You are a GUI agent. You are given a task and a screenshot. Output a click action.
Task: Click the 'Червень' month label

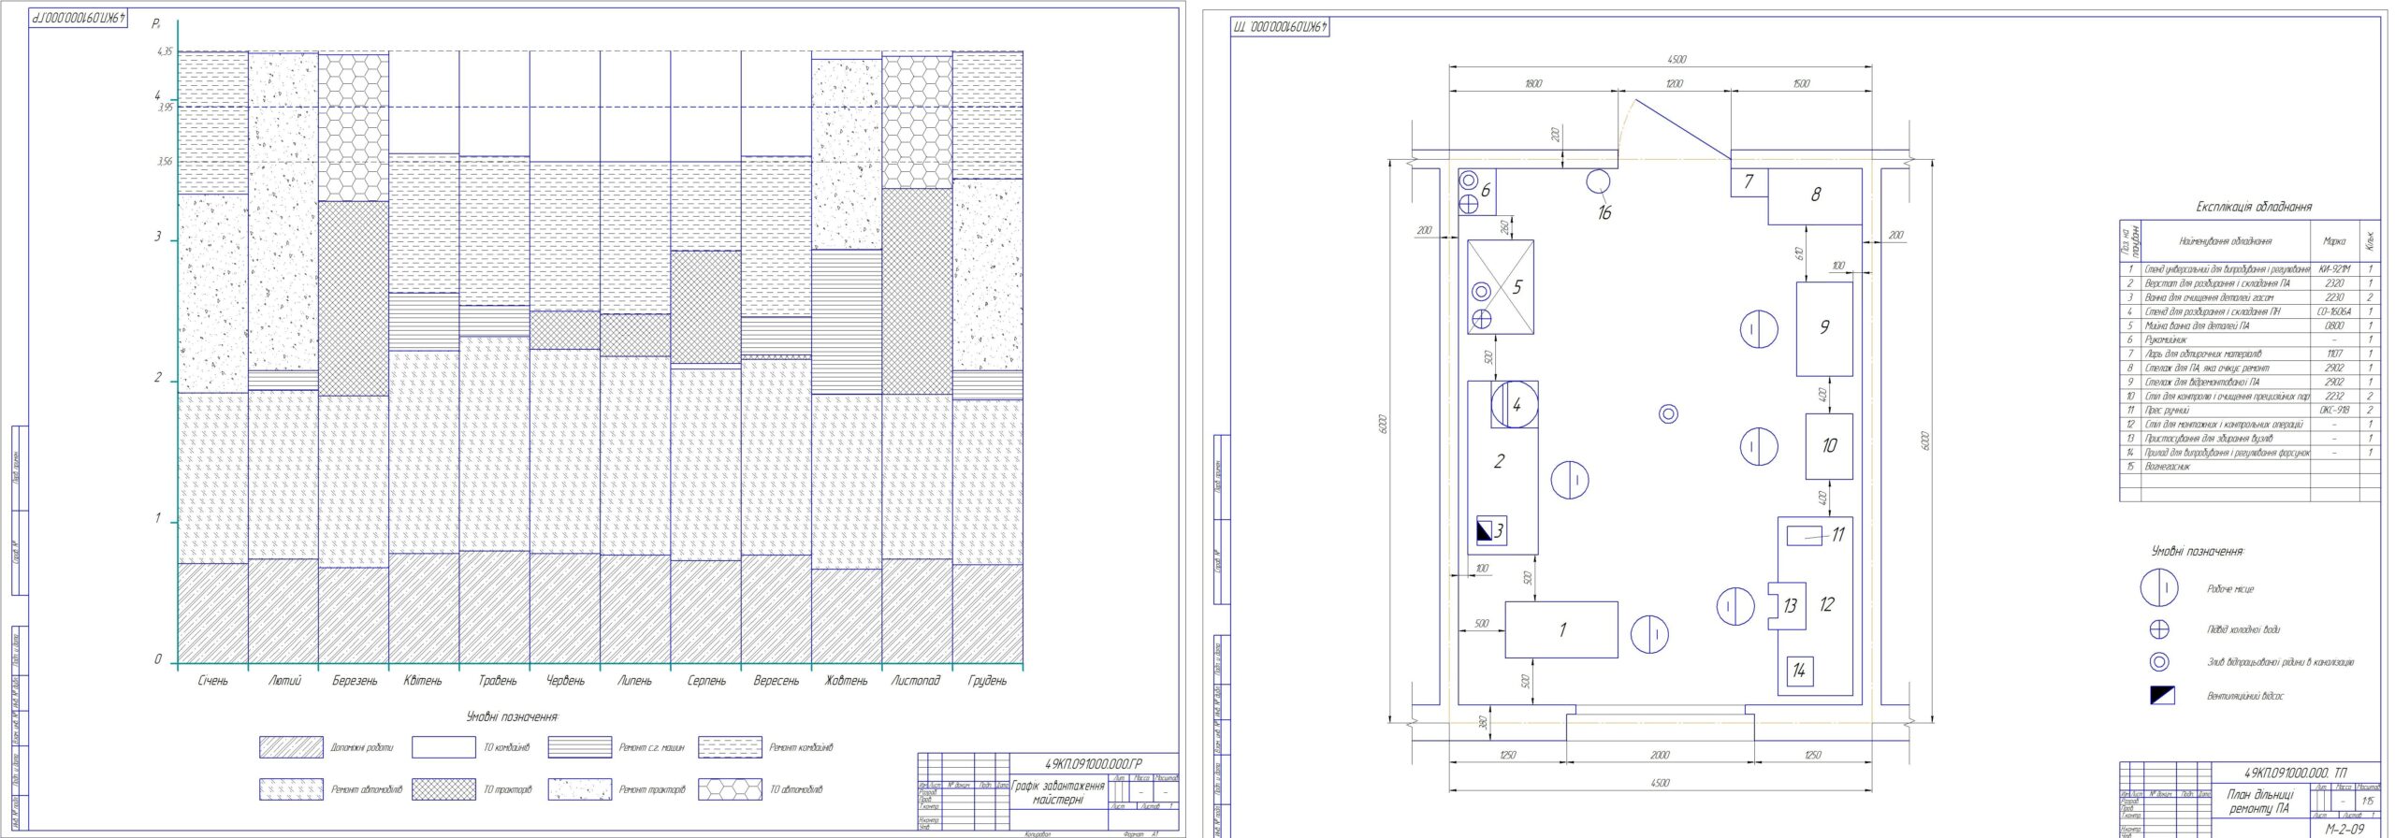tap(565, 681)
